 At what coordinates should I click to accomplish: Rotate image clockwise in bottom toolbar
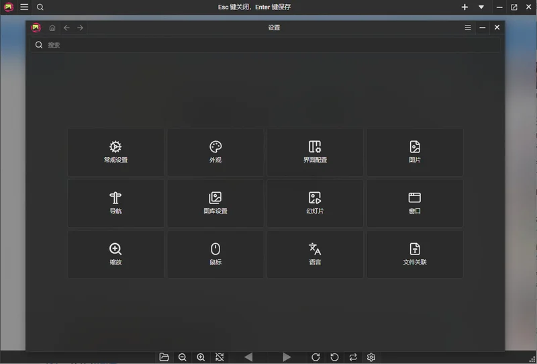click(x=315, y=357)
